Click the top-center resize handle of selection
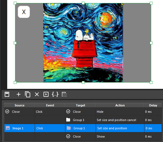Viewport: 163px width, 142px height. click(83, 3)
